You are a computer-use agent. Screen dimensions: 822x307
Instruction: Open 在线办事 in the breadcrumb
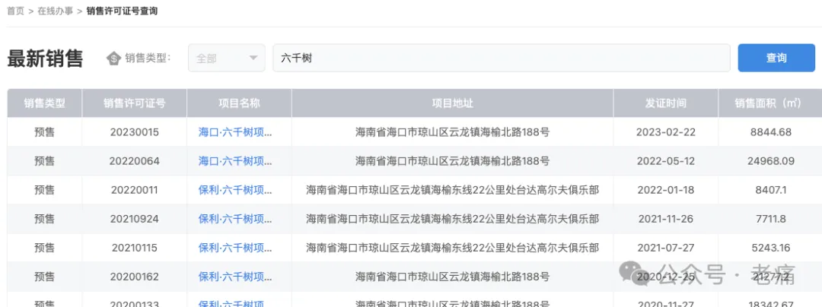coord(55,11)
